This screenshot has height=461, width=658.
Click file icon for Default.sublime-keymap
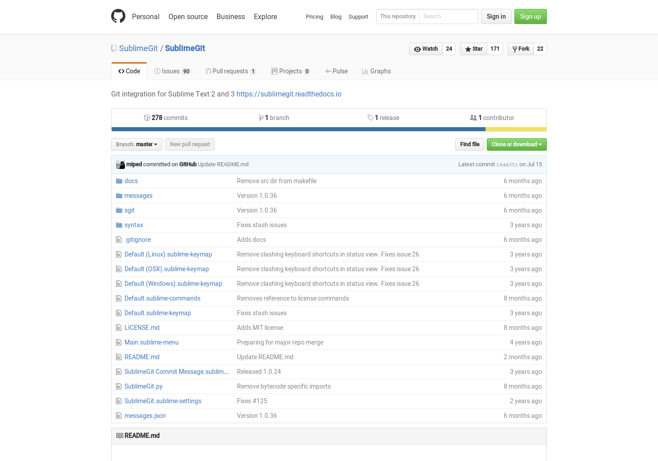click(119, 313)
